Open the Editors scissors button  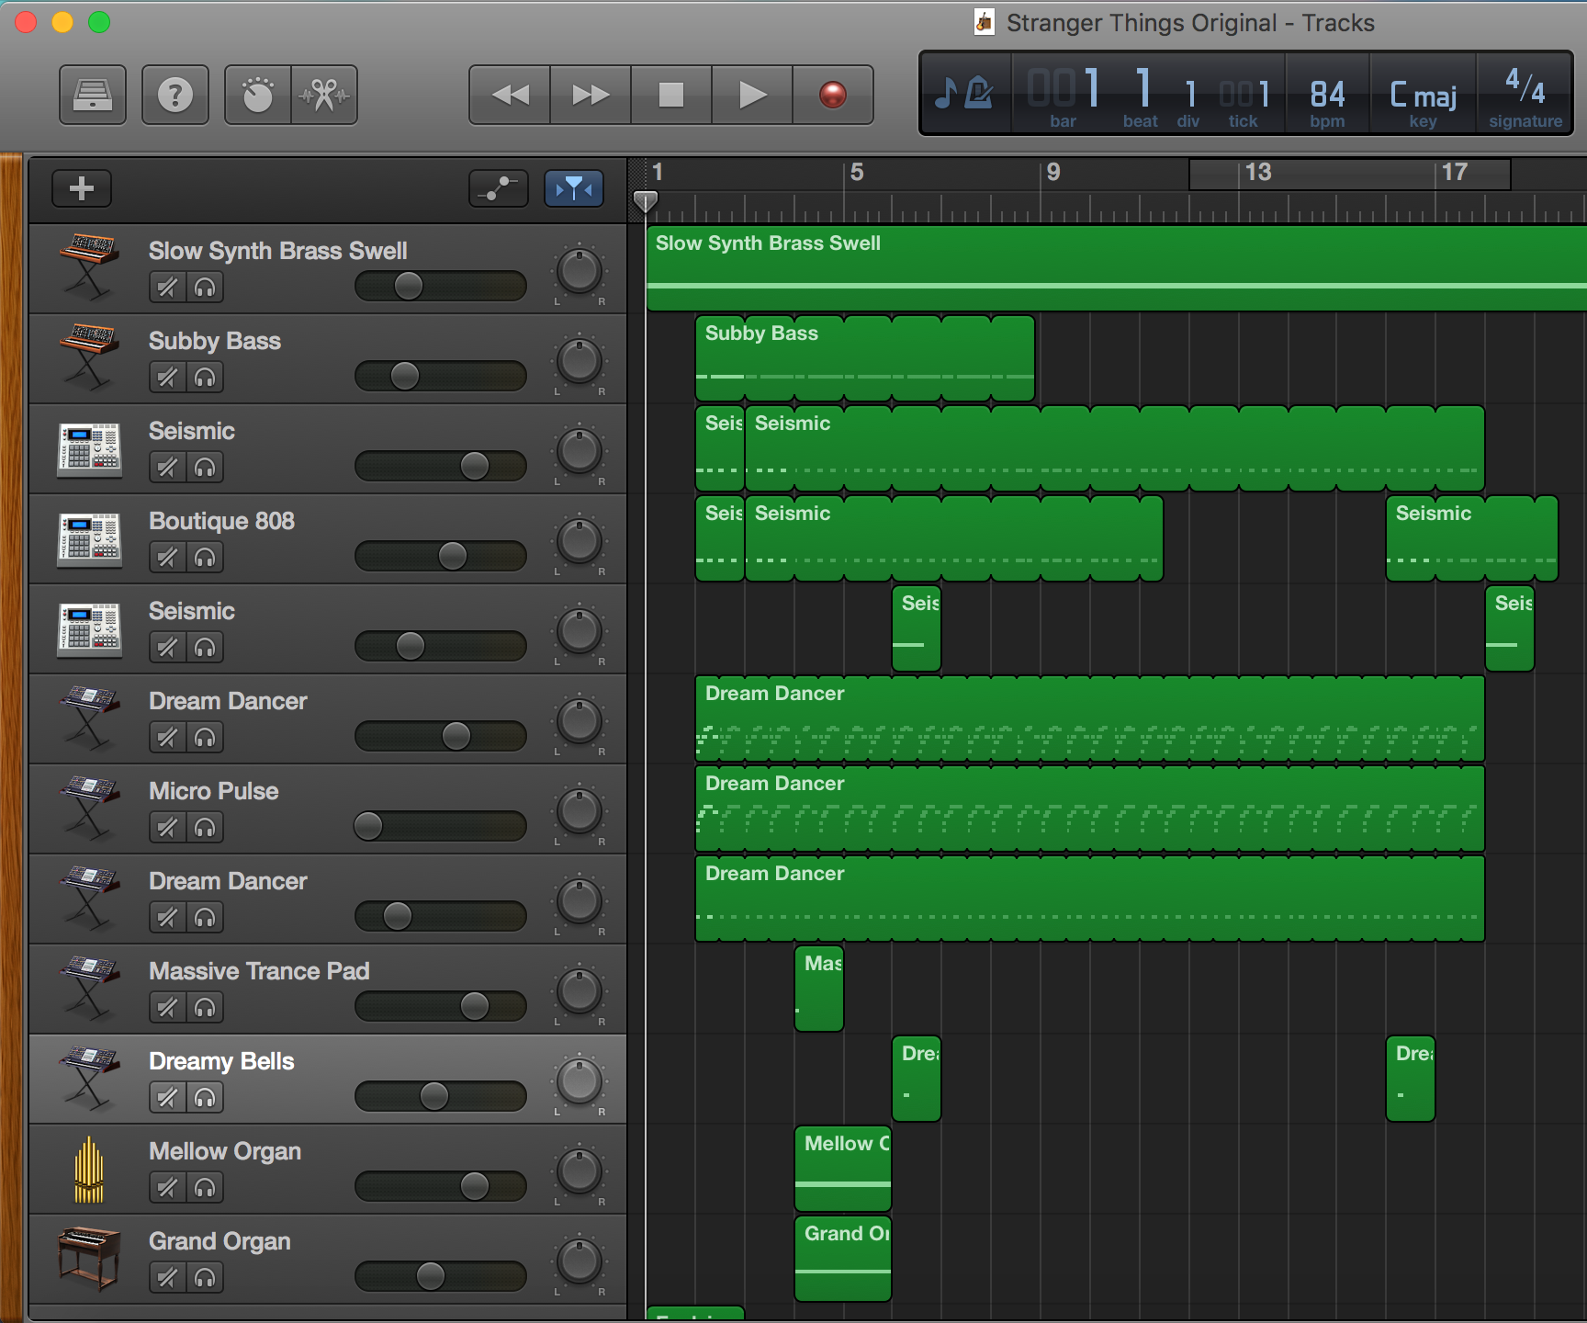pyautogui.click(x=324, y=95)
